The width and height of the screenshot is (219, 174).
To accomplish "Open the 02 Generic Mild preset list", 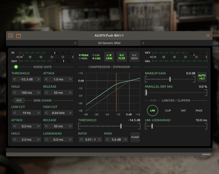I will 109,43.
